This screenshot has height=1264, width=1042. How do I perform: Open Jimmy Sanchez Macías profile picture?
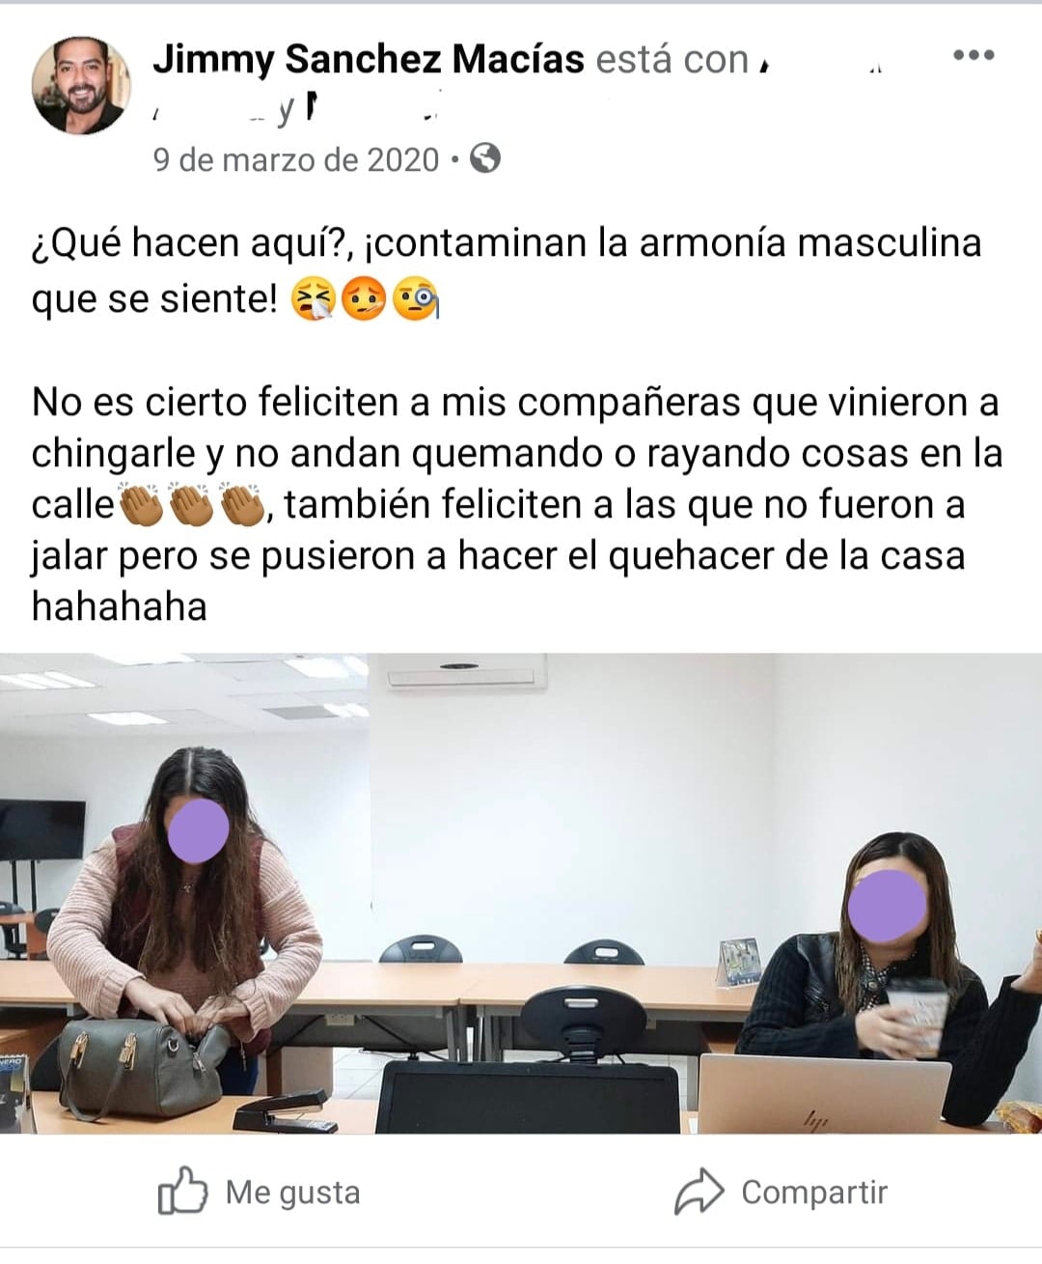(81, 85)
